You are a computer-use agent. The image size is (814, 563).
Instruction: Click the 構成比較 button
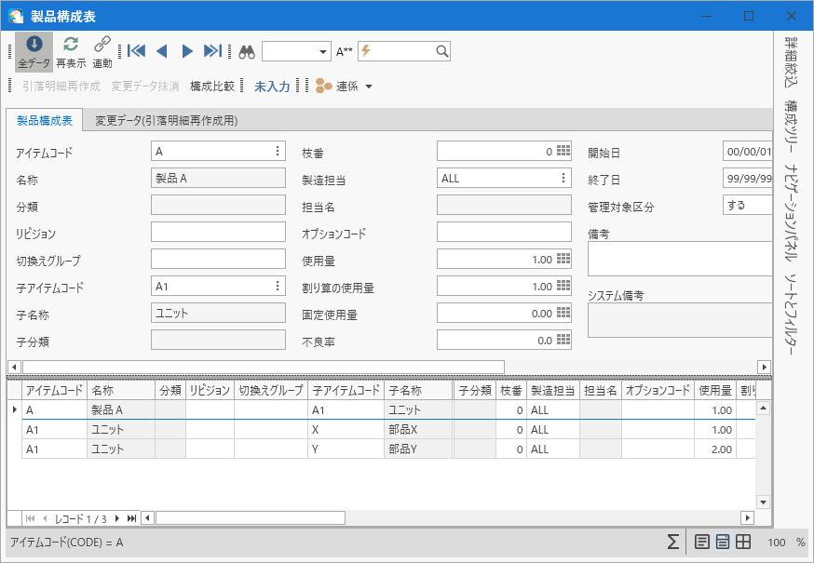click(212, 86)
